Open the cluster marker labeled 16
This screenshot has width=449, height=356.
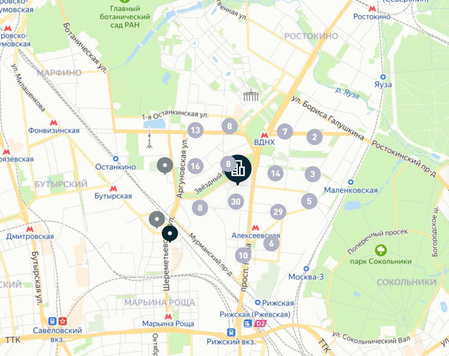click(196, 166)
